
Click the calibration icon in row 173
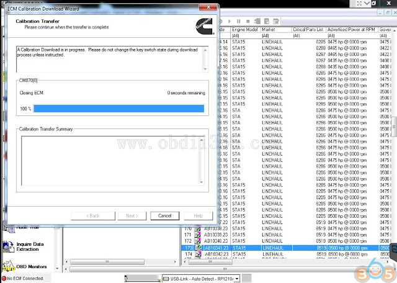[x=197, y=248]
